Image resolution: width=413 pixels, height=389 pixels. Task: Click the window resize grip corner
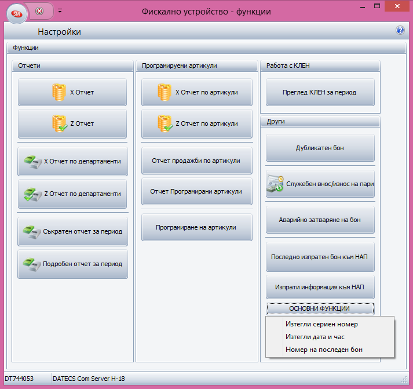point(404,380)
